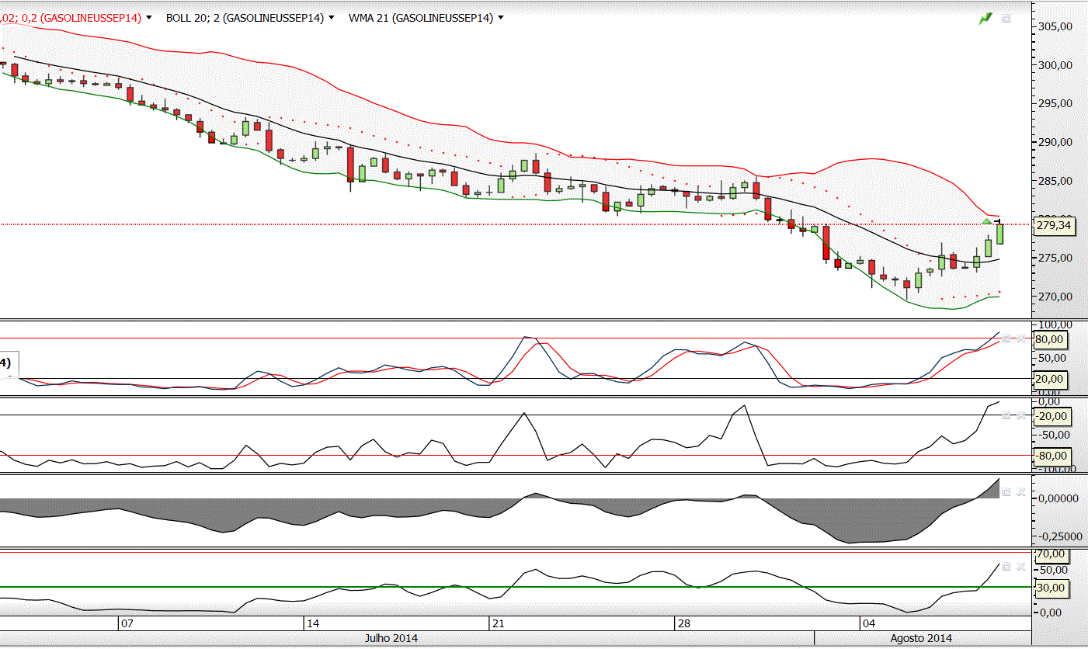This screenshot has height=649, width=1088.
Task: Click the 04 date marker on the time axis
Action: pos(868,623)
